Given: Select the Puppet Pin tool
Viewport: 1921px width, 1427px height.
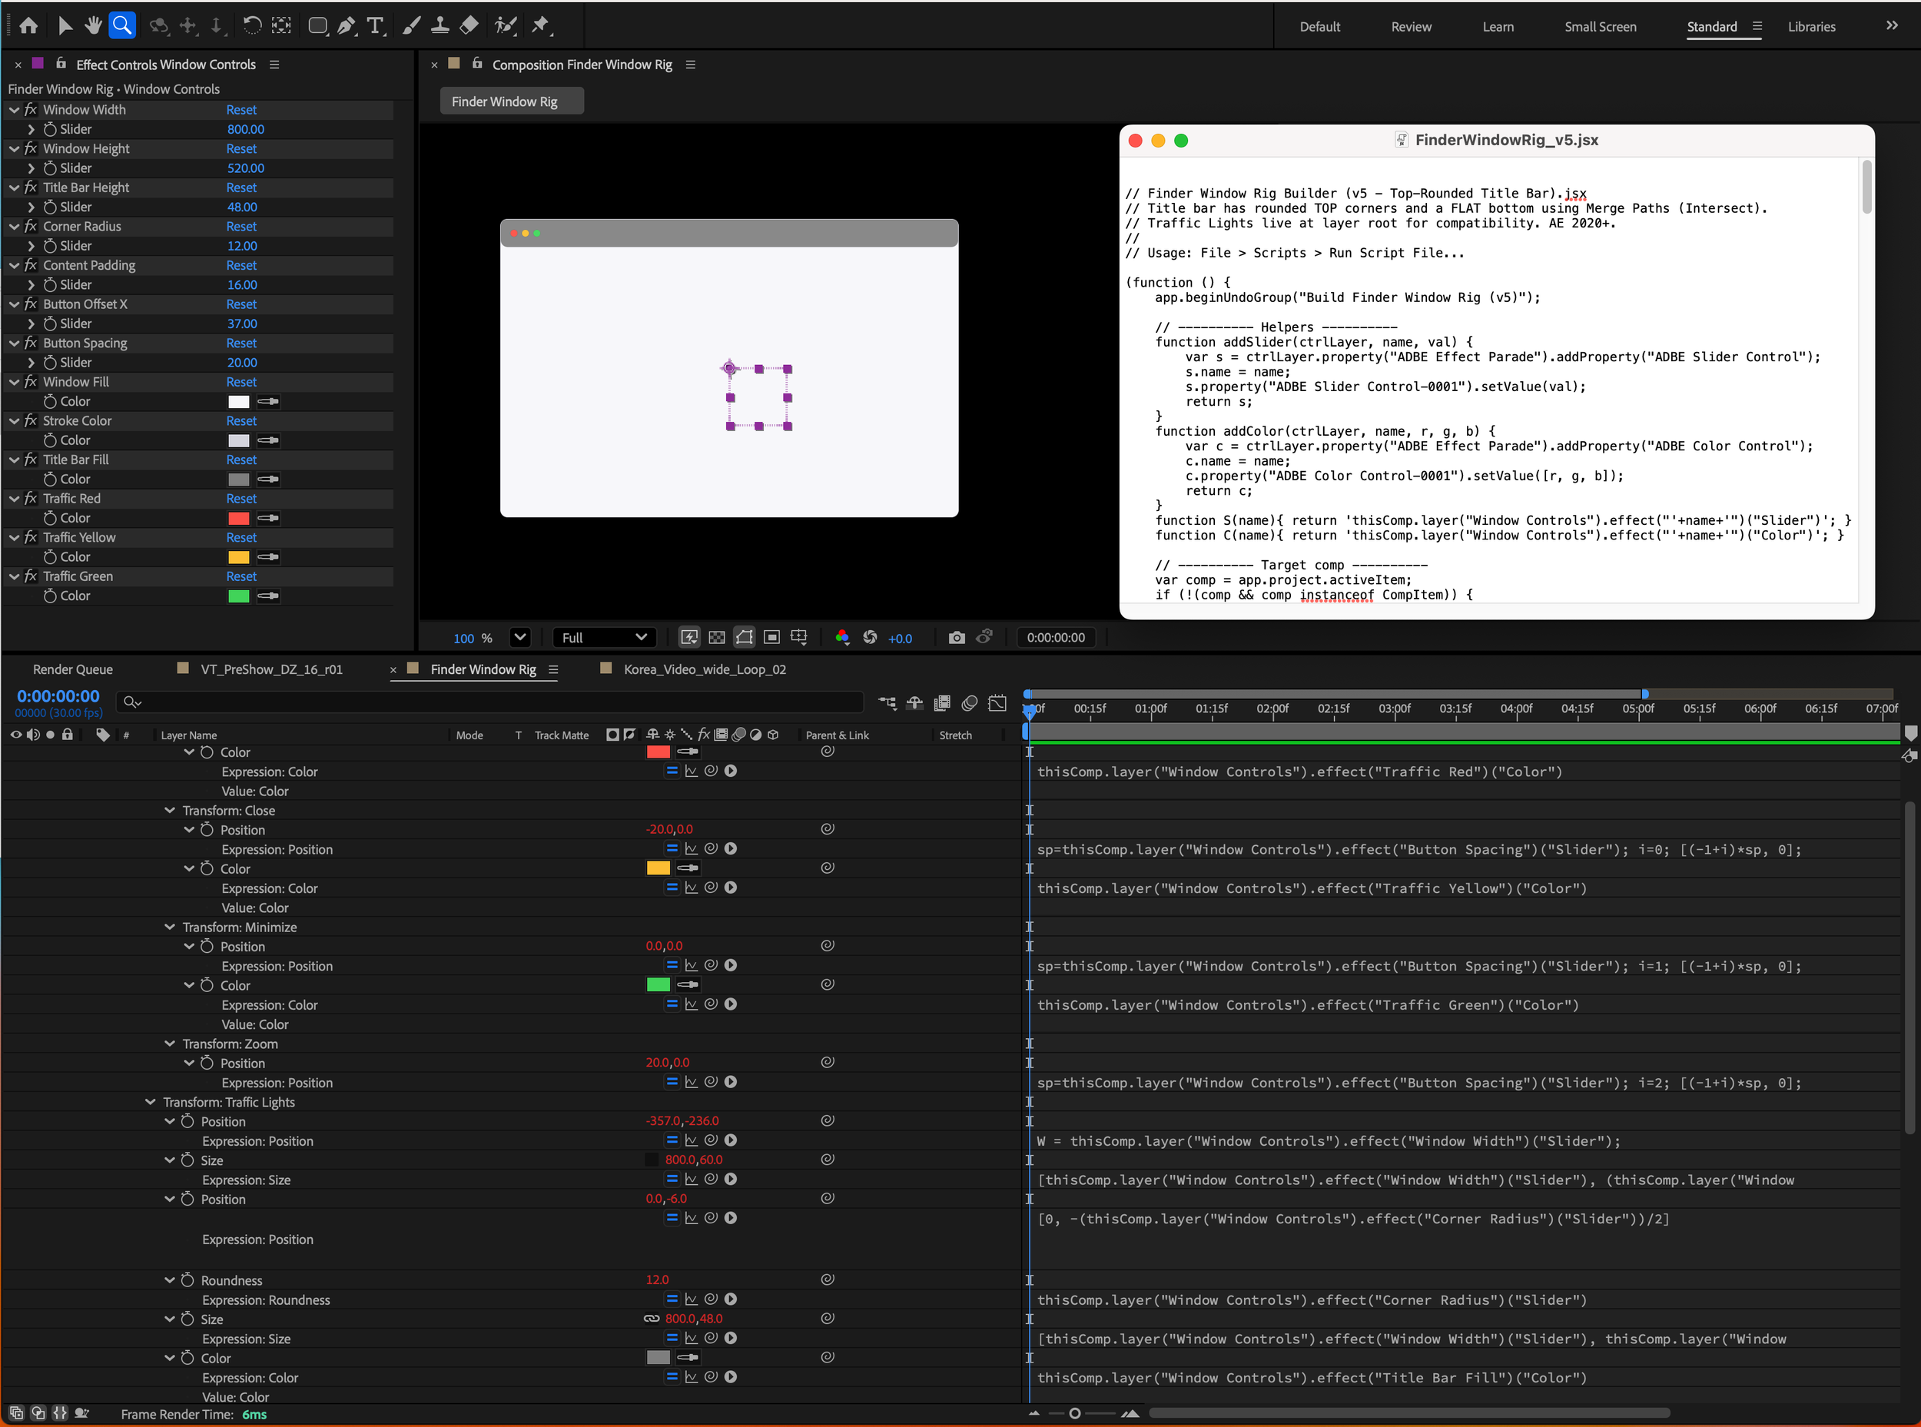Looking at the screenshot, I should tap(541, 25).
